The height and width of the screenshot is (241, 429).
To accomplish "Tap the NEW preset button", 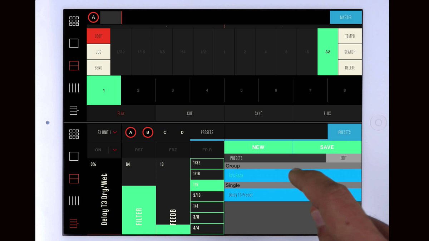I will click(x=258, y=147).
